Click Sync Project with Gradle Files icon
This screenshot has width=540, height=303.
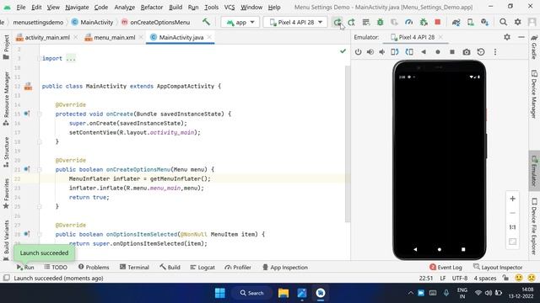point(456,23)
